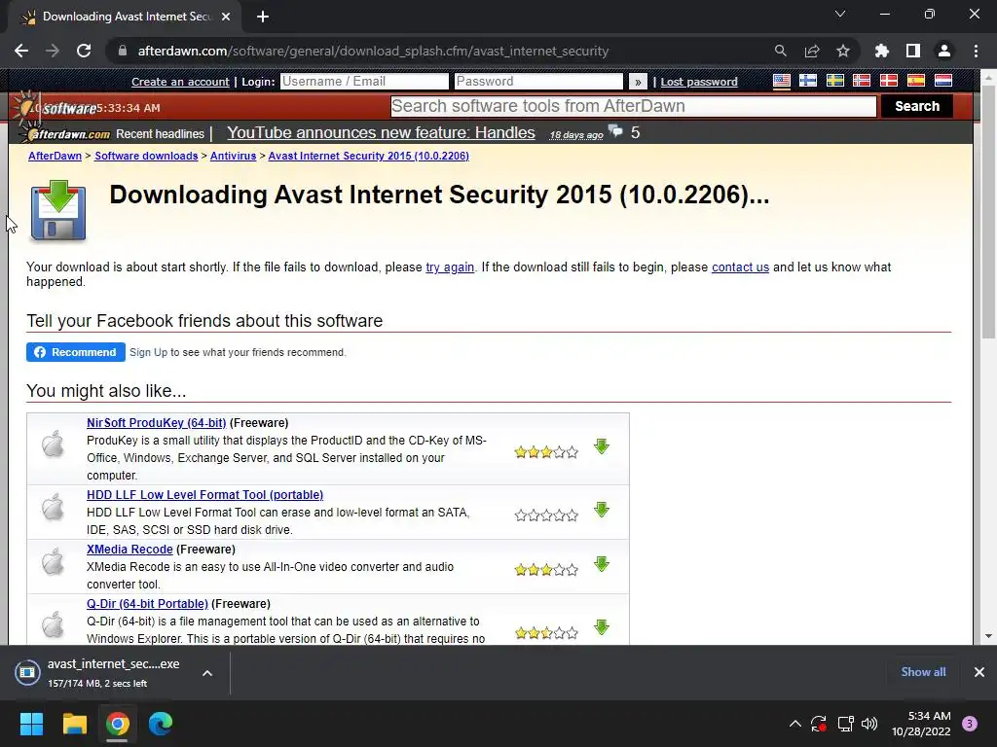Screen dimensions: 997x747
Task: Open the Chrome page zoom/search magnifier icon
Action: 780,51
